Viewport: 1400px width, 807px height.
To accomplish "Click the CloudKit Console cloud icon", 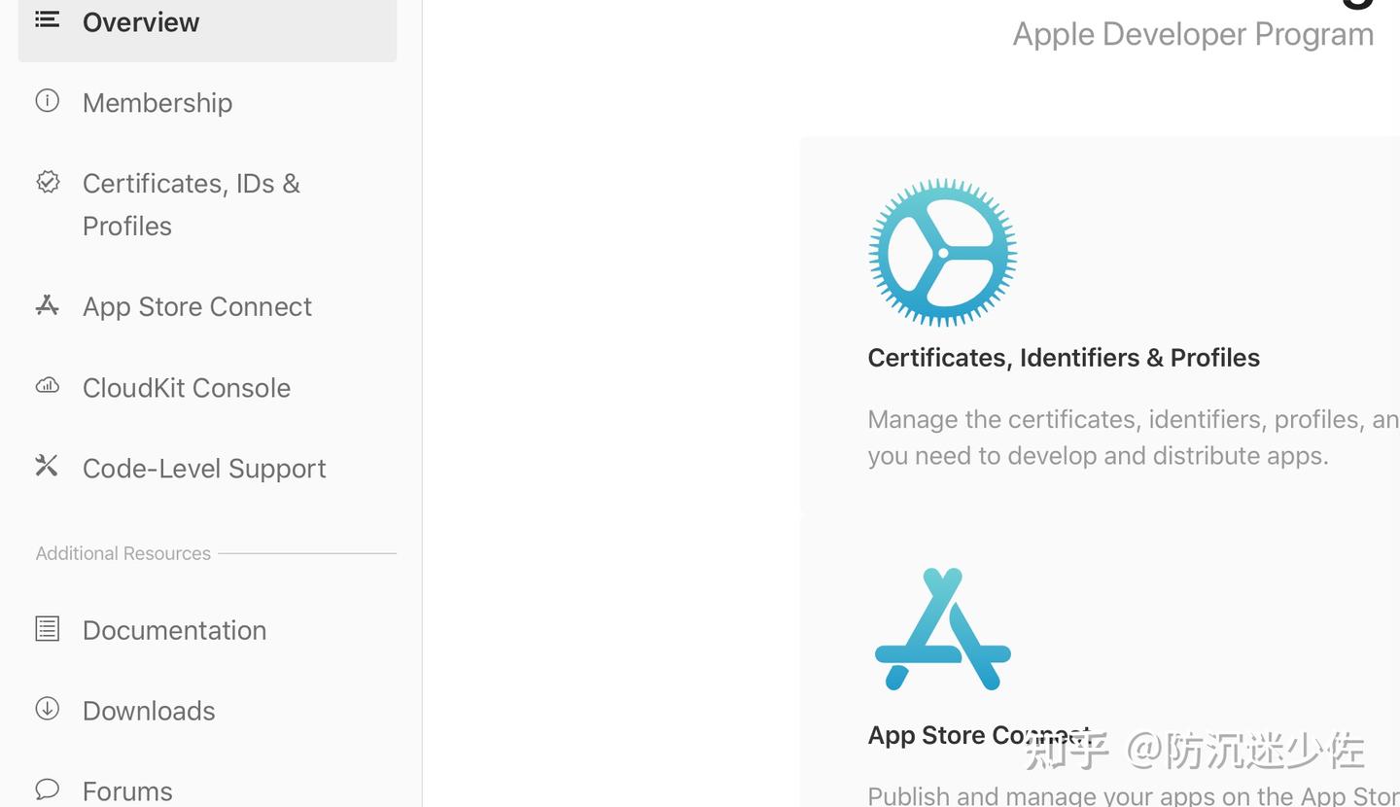I will (x=47, y=386).
